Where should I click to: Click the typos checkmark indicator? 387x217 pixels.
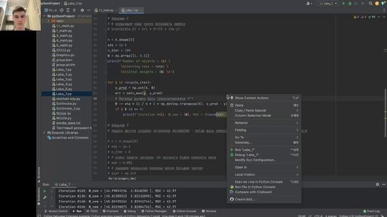[372, 17]
